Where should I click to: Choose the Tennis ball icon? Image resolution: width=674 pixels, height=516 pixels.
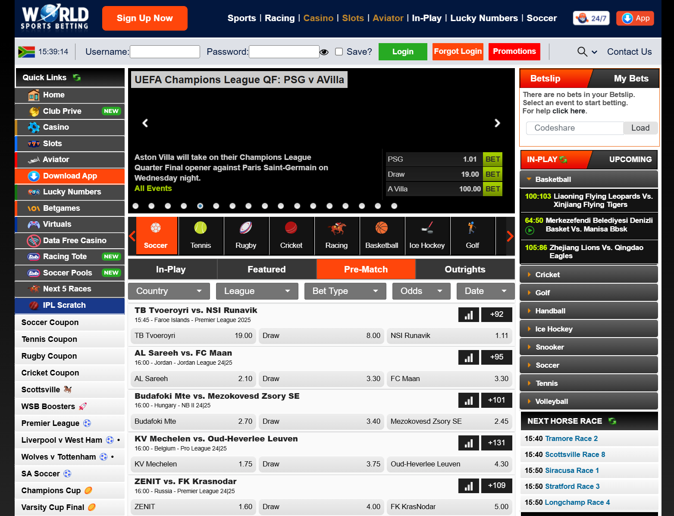point(201,228)
